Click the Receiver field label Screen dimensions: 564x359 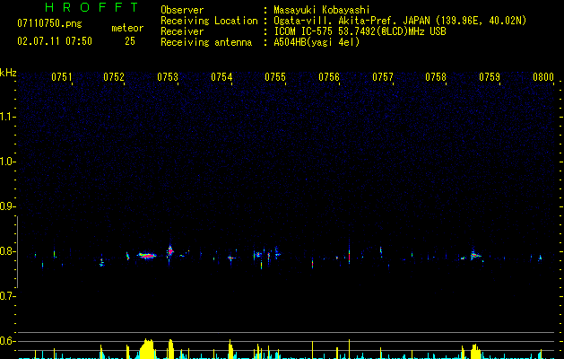[182, 31]
